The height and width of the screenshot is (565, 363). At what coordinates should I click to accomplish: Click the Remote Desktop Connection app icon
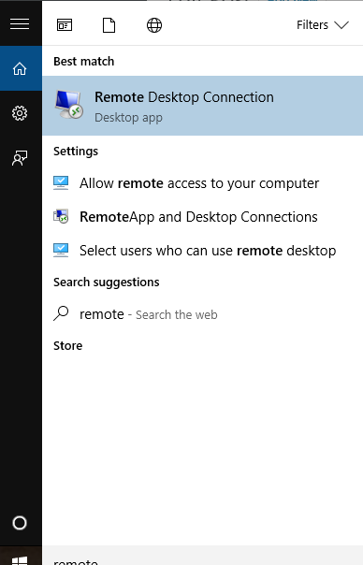[x=69, y=105]
